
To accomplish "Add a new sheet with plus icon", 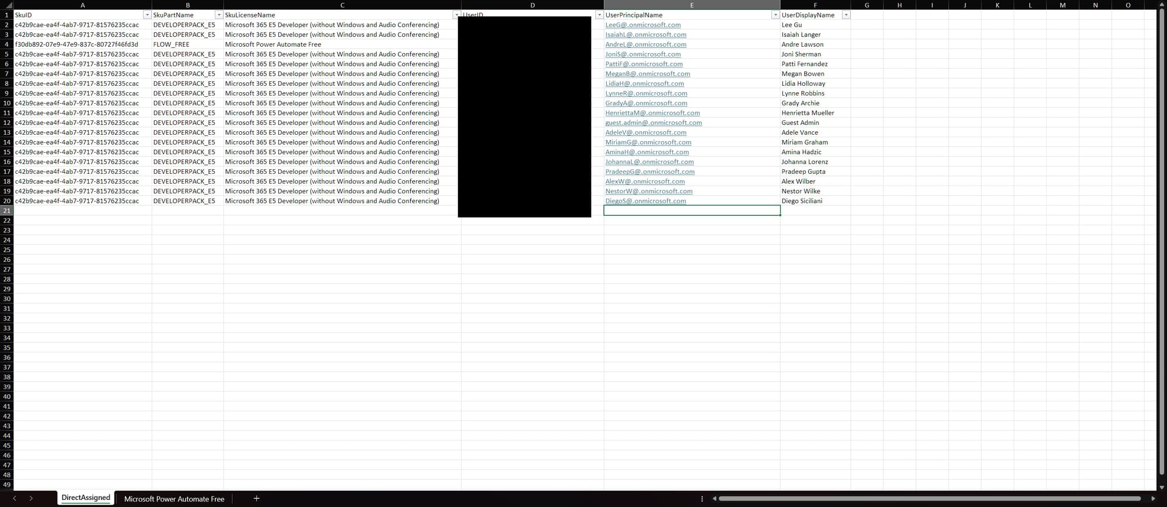I will pos(256,498).
